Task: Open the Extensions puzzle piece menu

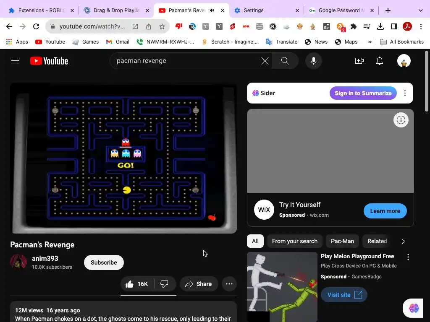Action: tap(354, 26)
